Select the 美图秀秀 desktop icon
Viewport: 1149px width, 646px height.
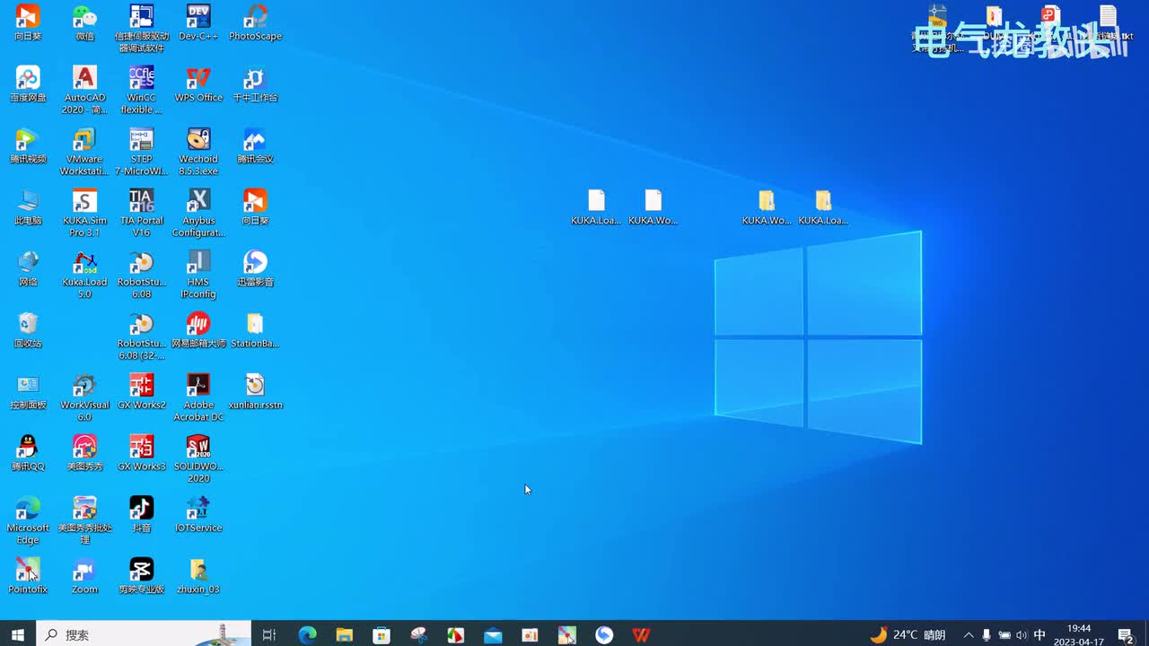click(84, 453)
